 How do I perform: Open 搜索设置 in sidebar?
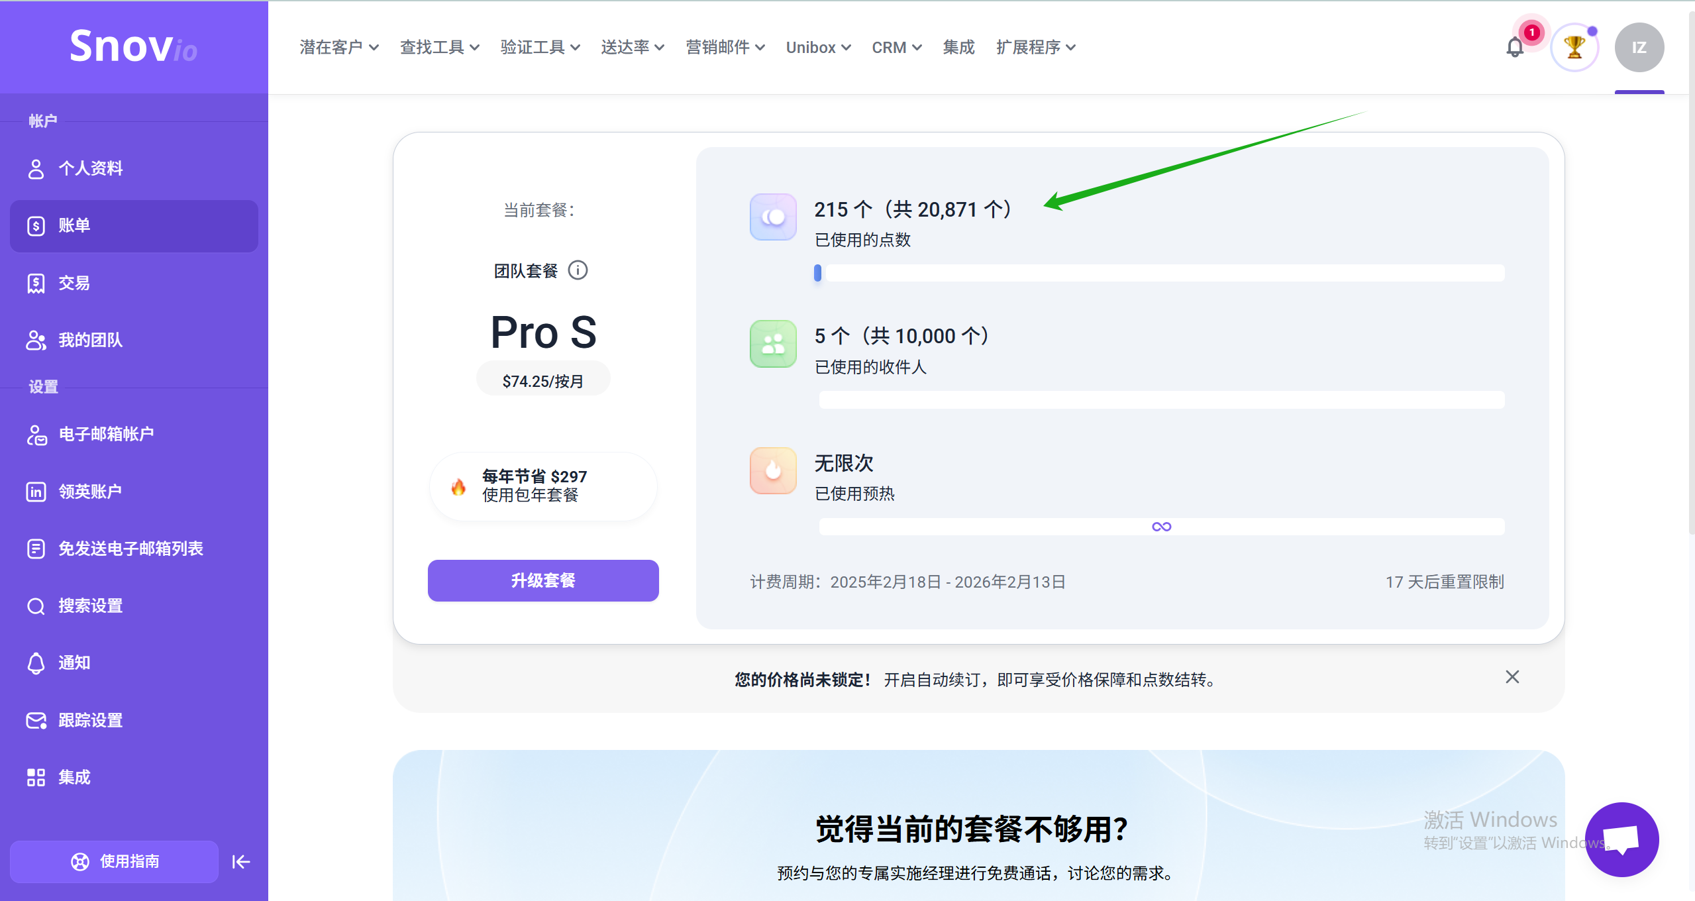[134, 606]
